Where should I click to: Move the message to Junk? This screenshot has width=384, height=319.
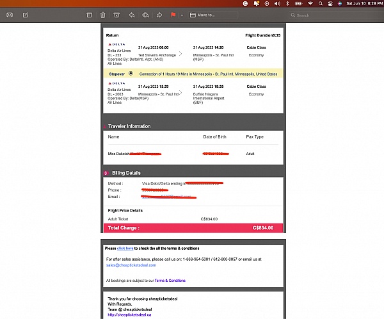pyautogui.click(x=116, y=15)
